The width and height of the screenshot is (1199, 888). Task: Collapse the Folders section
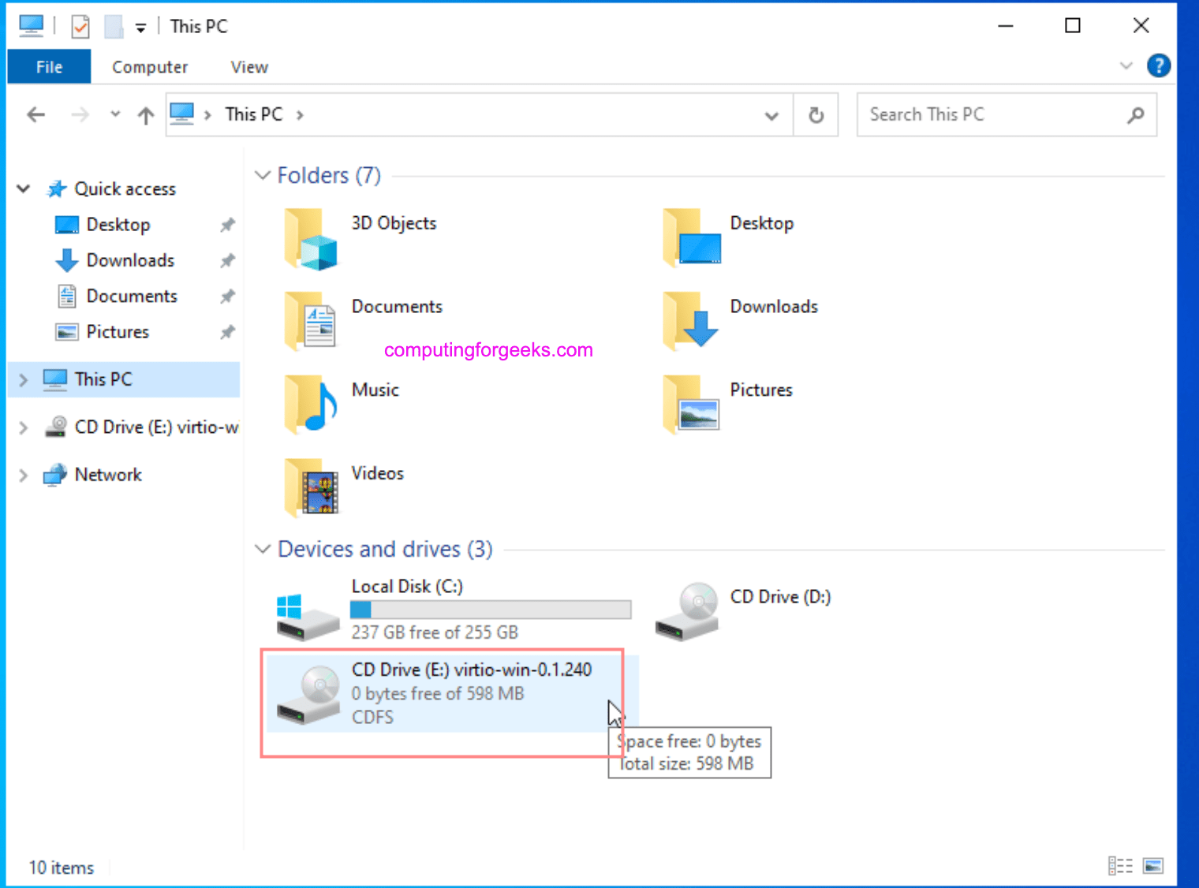point(262,175)
